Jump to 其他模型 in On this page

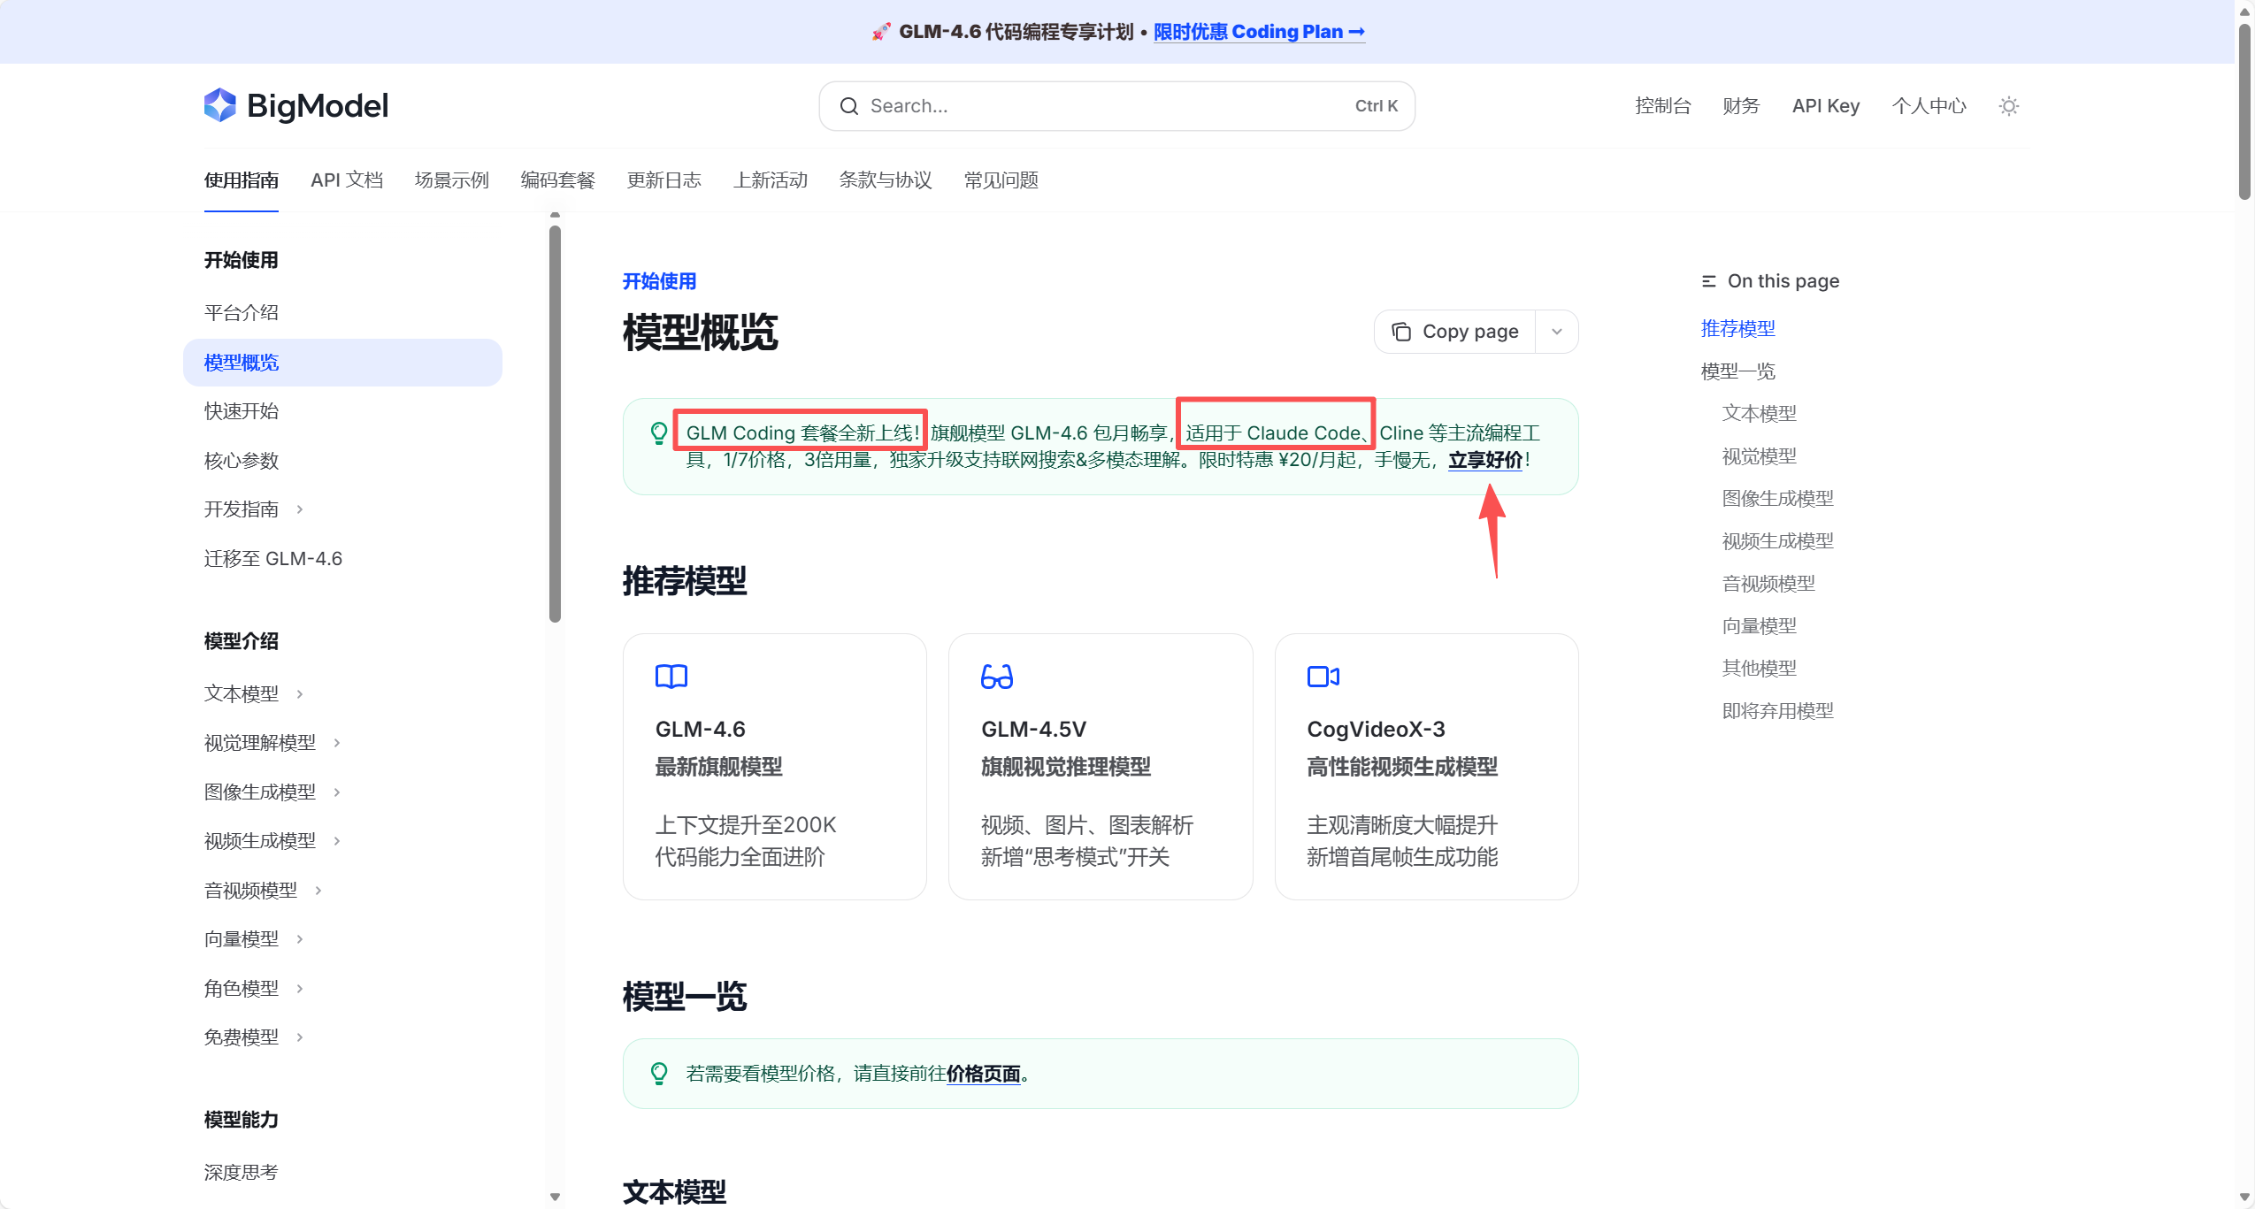(x=1759, y=669)
